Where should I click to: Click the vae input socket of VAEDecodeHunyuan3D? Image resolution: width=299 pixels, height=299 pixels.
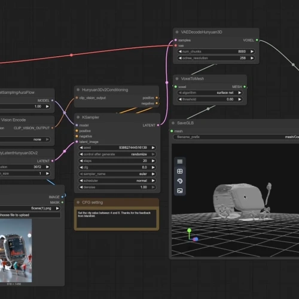176,45
